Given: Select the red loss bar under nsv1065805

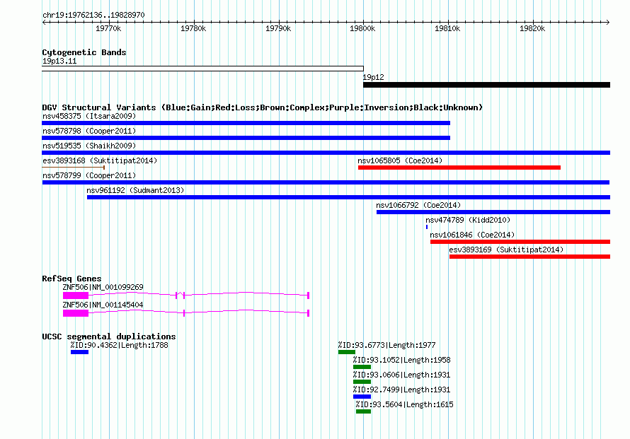Looking at the screenshot, I should [459, 168].
